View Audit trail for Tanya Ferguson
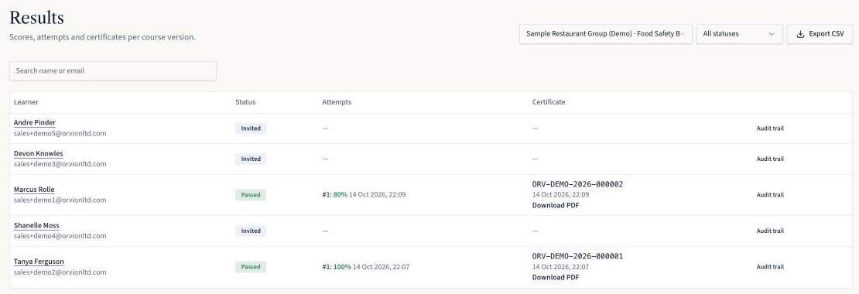859x294 pixels. (x=770, y=267)
